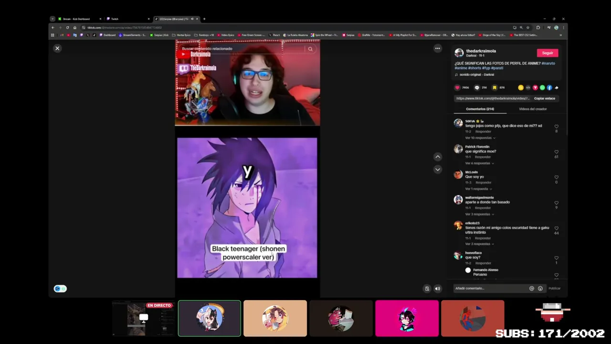This screenshot has height=344, width=611.
Task: Reload the page in browser toolbar
Action: [x=67, y=28]
